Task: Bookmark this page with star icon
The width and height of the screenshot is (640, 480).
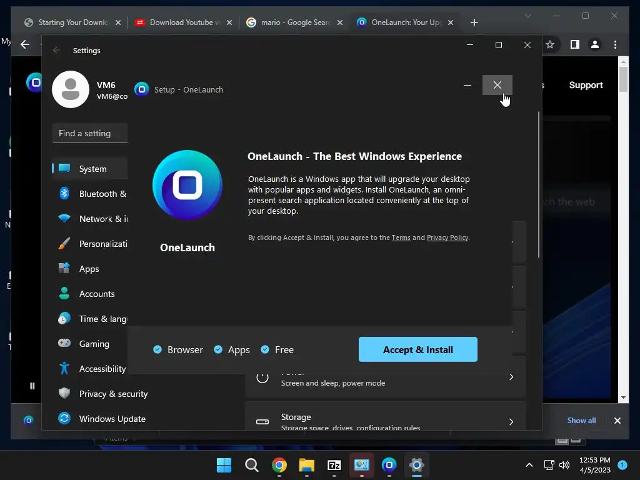Action: (550, 44)
